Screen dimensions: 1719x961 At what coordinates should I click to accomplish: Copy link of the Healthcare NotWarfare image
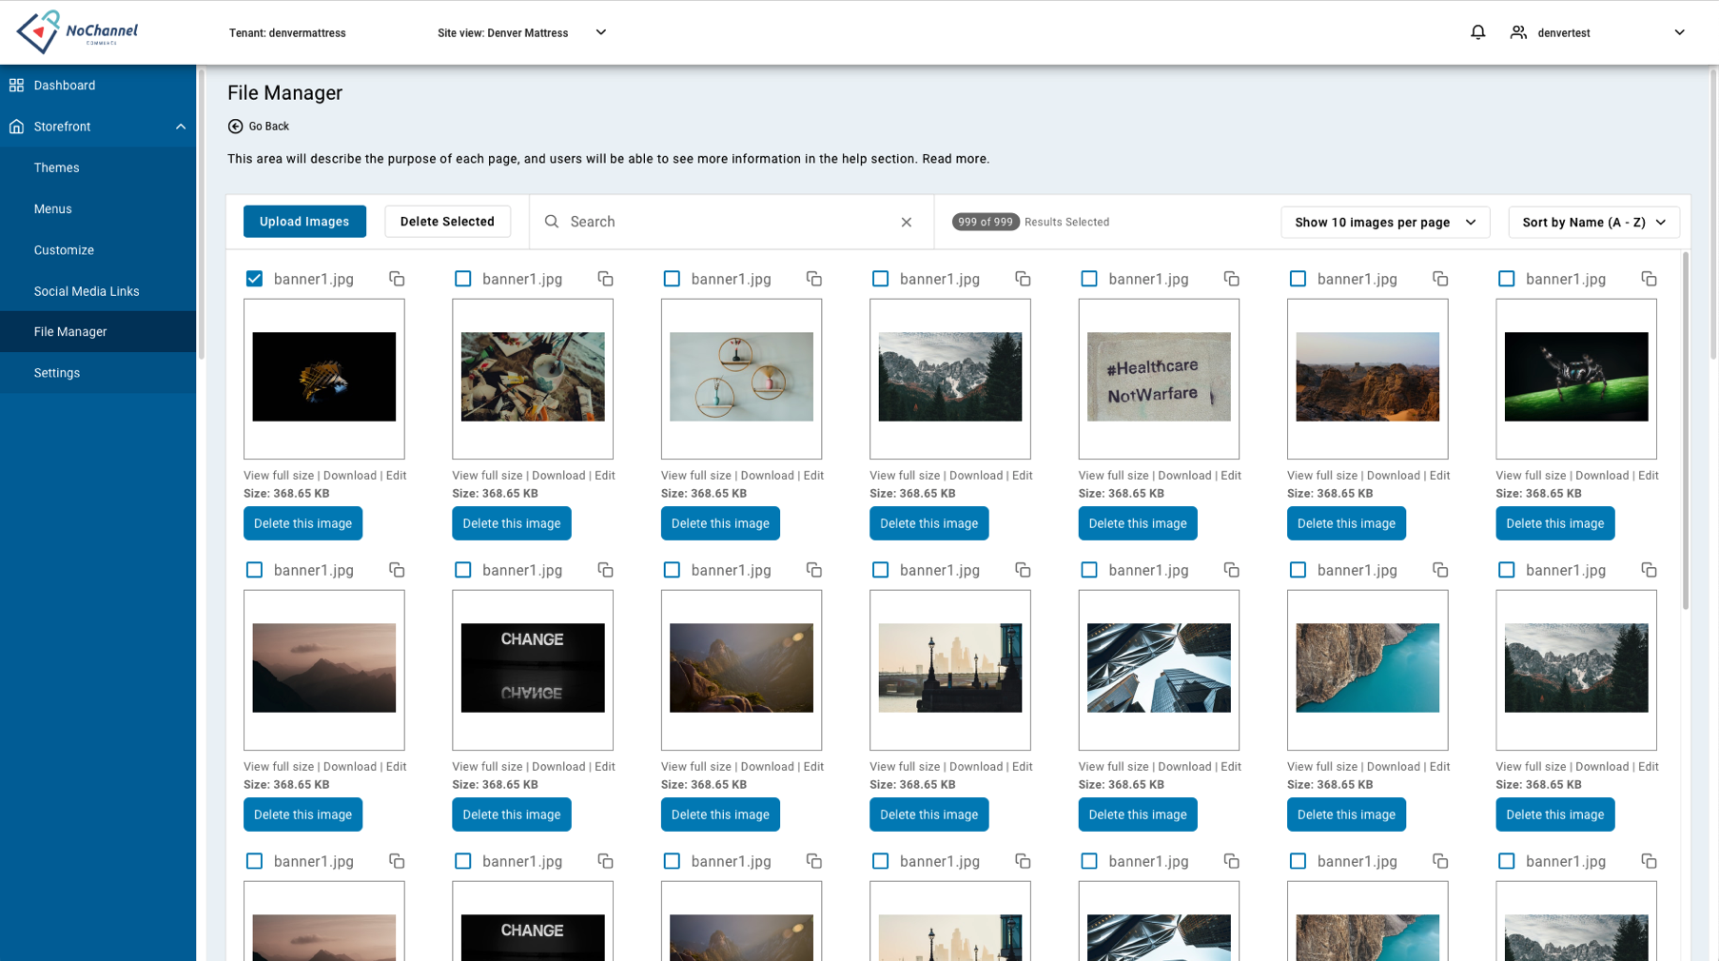(x=1232, y=279)
